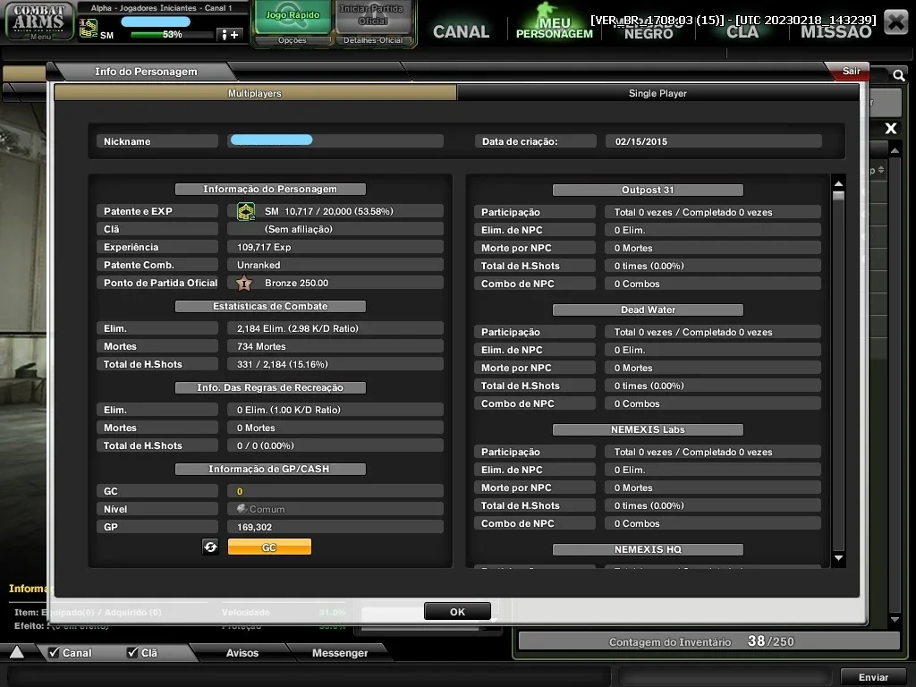The image size is (916, 687).
Task: Click the orange GC button
Action: [x=269, y=547]
